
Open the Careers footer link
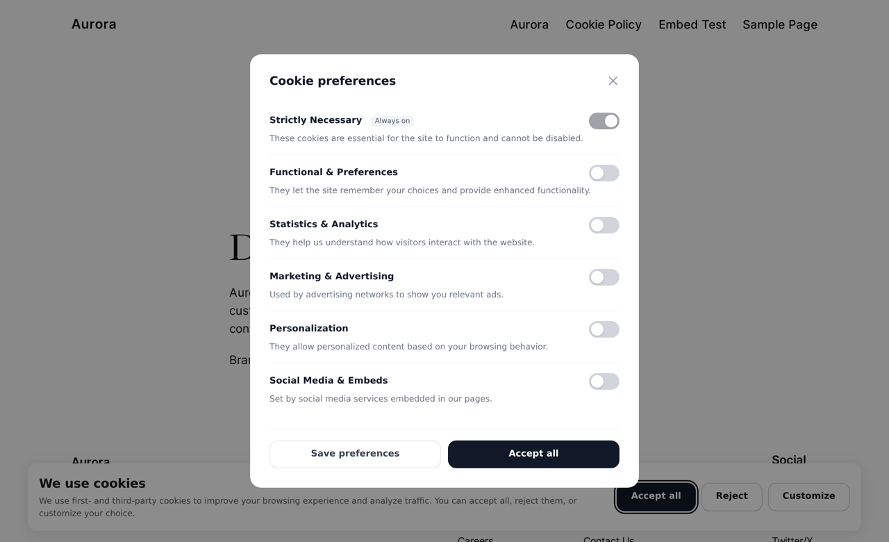coord(475,539)
